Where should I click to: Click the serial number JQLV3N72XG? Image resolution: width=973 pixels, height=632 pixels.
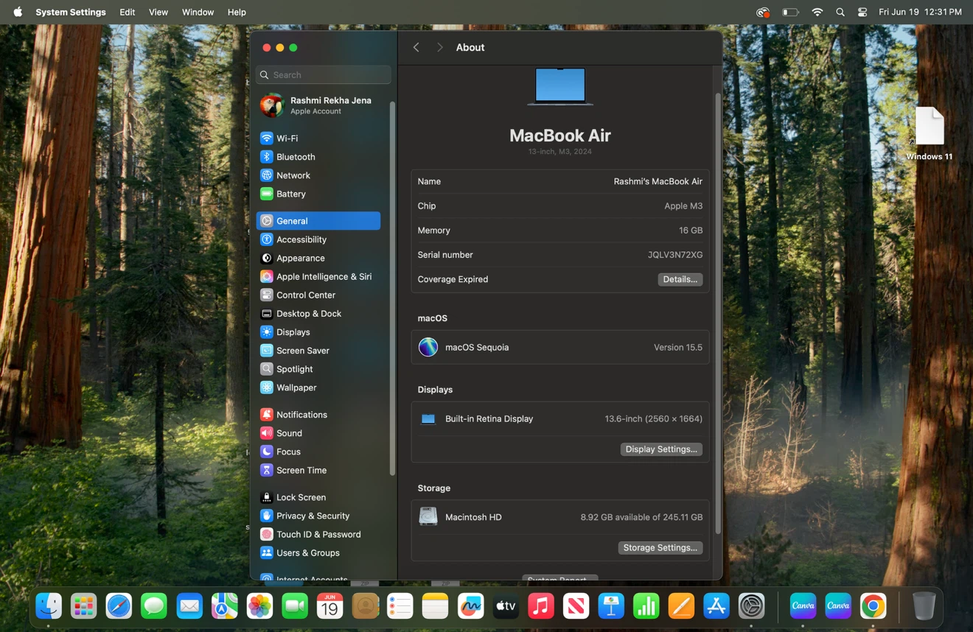coord(675,255)
